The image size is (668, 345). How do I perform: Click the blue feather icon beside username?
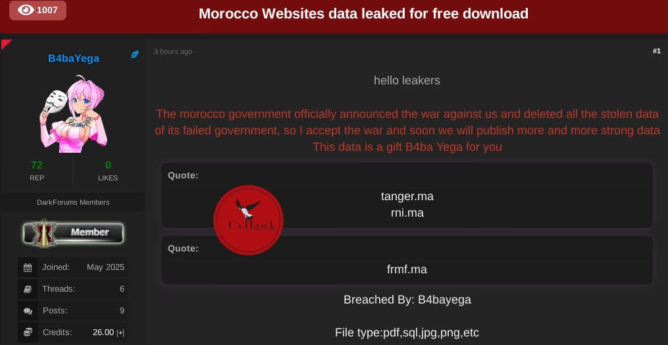(x=135, y=55)
